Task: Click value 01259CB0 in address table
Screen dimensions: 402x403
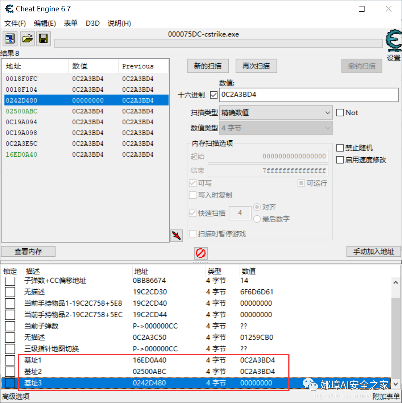Action: tap(257, 337)
